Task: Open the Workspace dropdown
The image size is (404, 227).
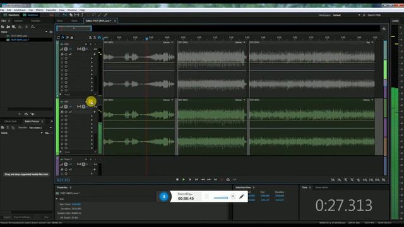Action: [x=347, y=15]
